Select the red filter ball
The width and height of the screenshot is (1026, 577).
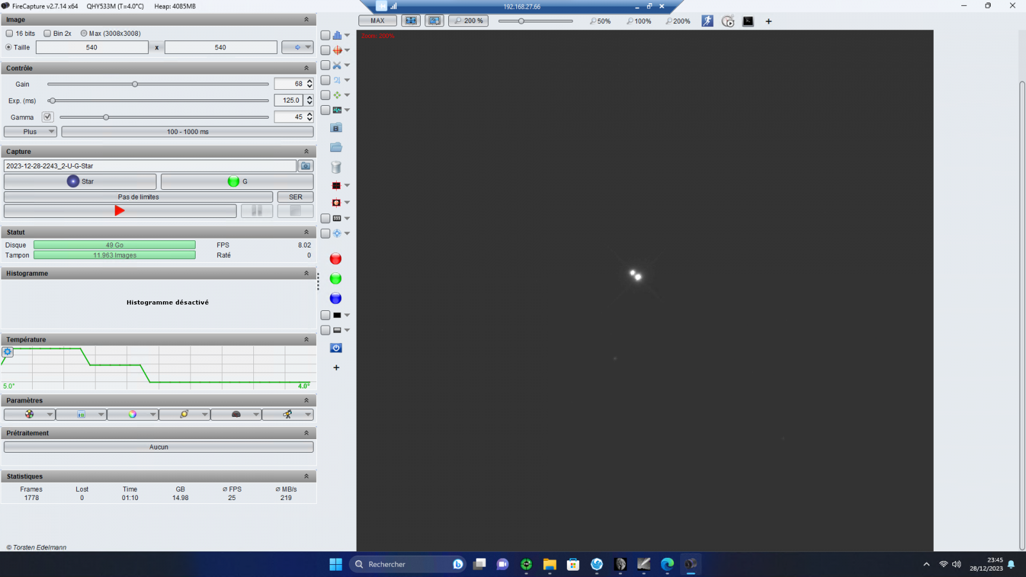335,259
